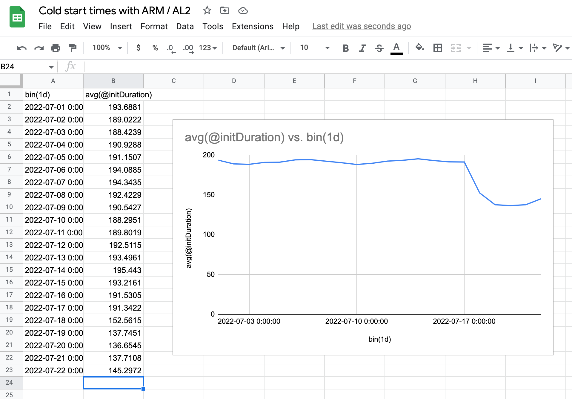
Task: Click the currency format dollar button
Action: [138, 48]
